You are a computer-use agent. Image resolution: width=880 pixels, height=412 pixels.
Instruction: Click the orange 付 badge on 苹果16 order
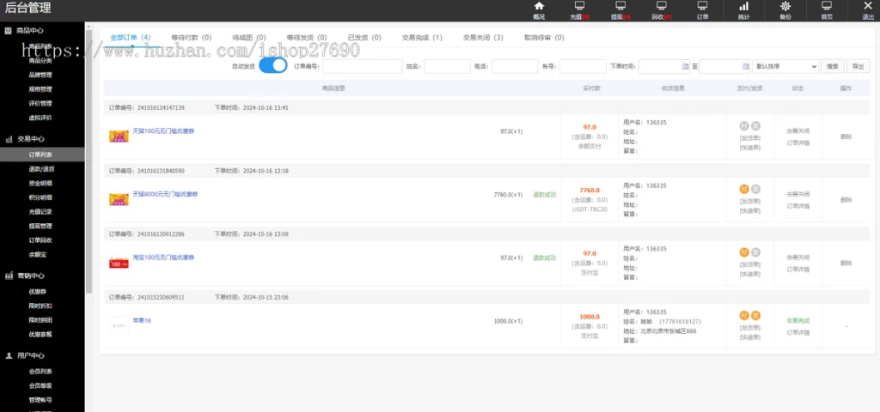pos(744,315)
